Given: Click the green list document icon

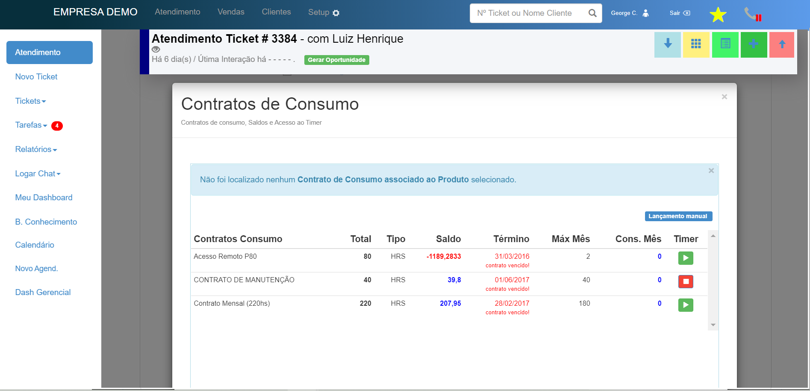Looking at the screenshot, I should point(725,44).
